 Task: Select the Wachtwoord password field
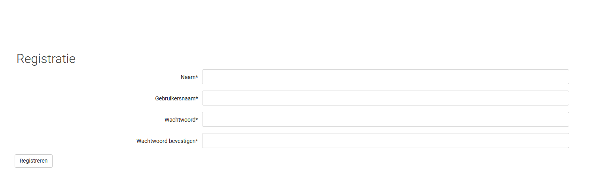pyautogui.click(x=385, y=119)
